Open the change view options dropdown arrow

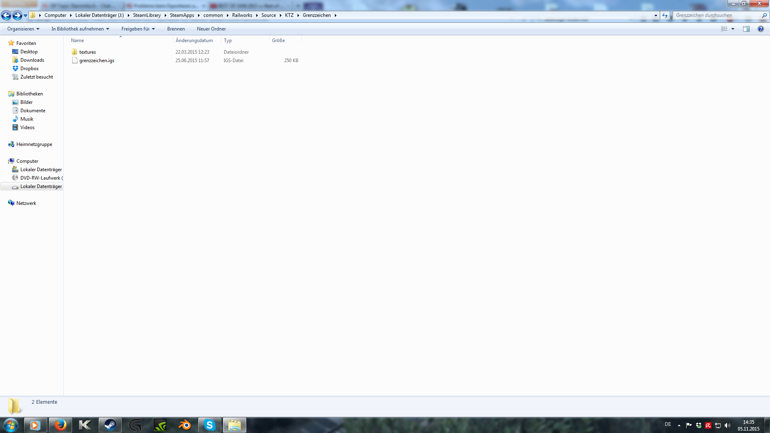[733, 29]
